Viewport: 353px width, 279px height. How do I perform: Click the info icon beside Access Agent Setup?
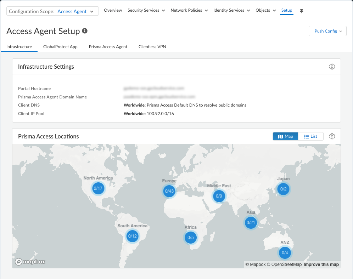85,31
